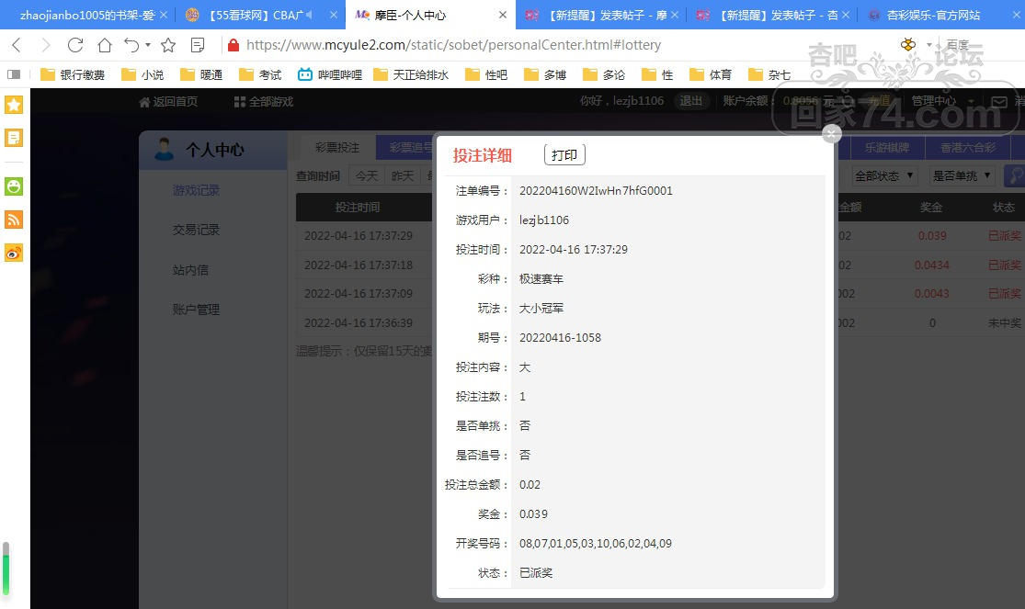Click the sidebar favorites star icon
This screenshot has height=609, width=1025.
tap(14, 105)
